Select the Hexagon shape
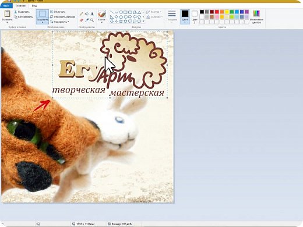 (125, 17)
